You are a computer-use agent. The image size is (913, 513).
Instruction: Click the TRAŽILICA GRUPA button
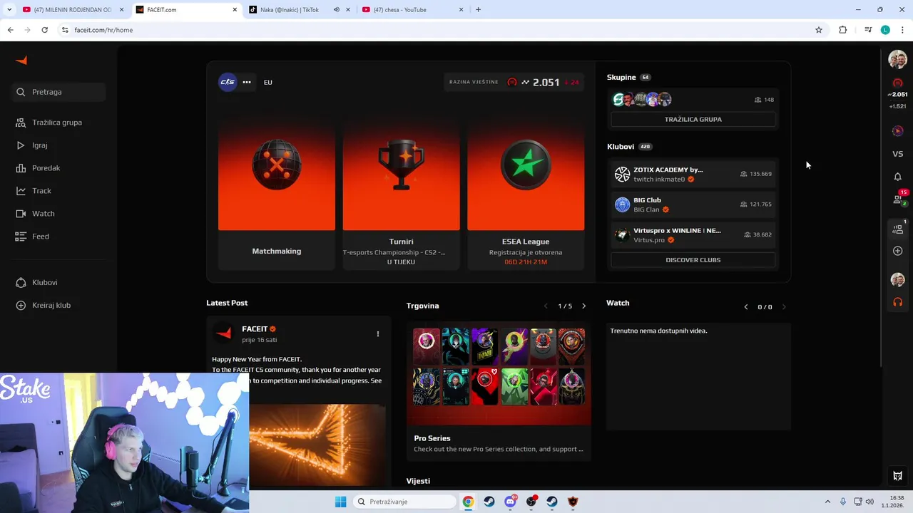693,119
